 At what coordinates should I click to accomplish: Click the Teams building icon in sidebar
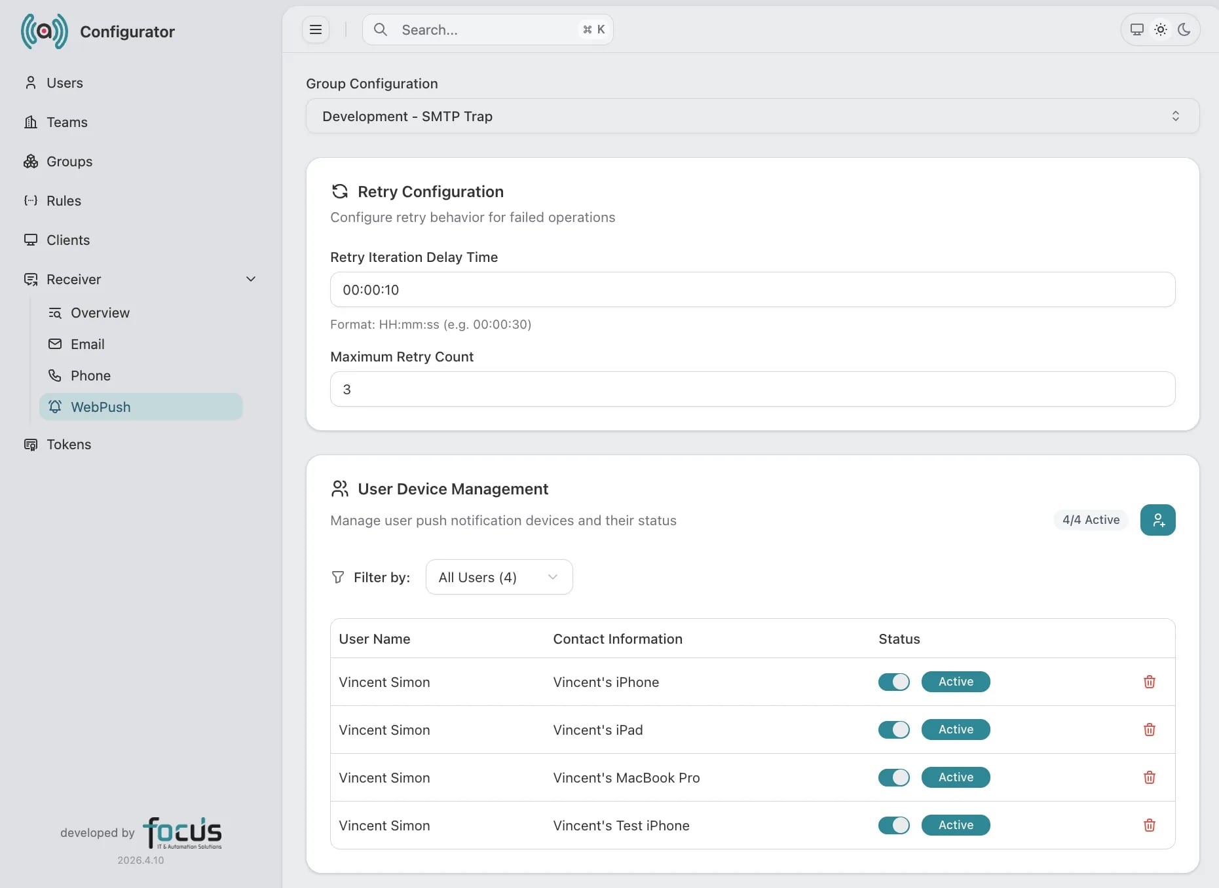[31, 122]
